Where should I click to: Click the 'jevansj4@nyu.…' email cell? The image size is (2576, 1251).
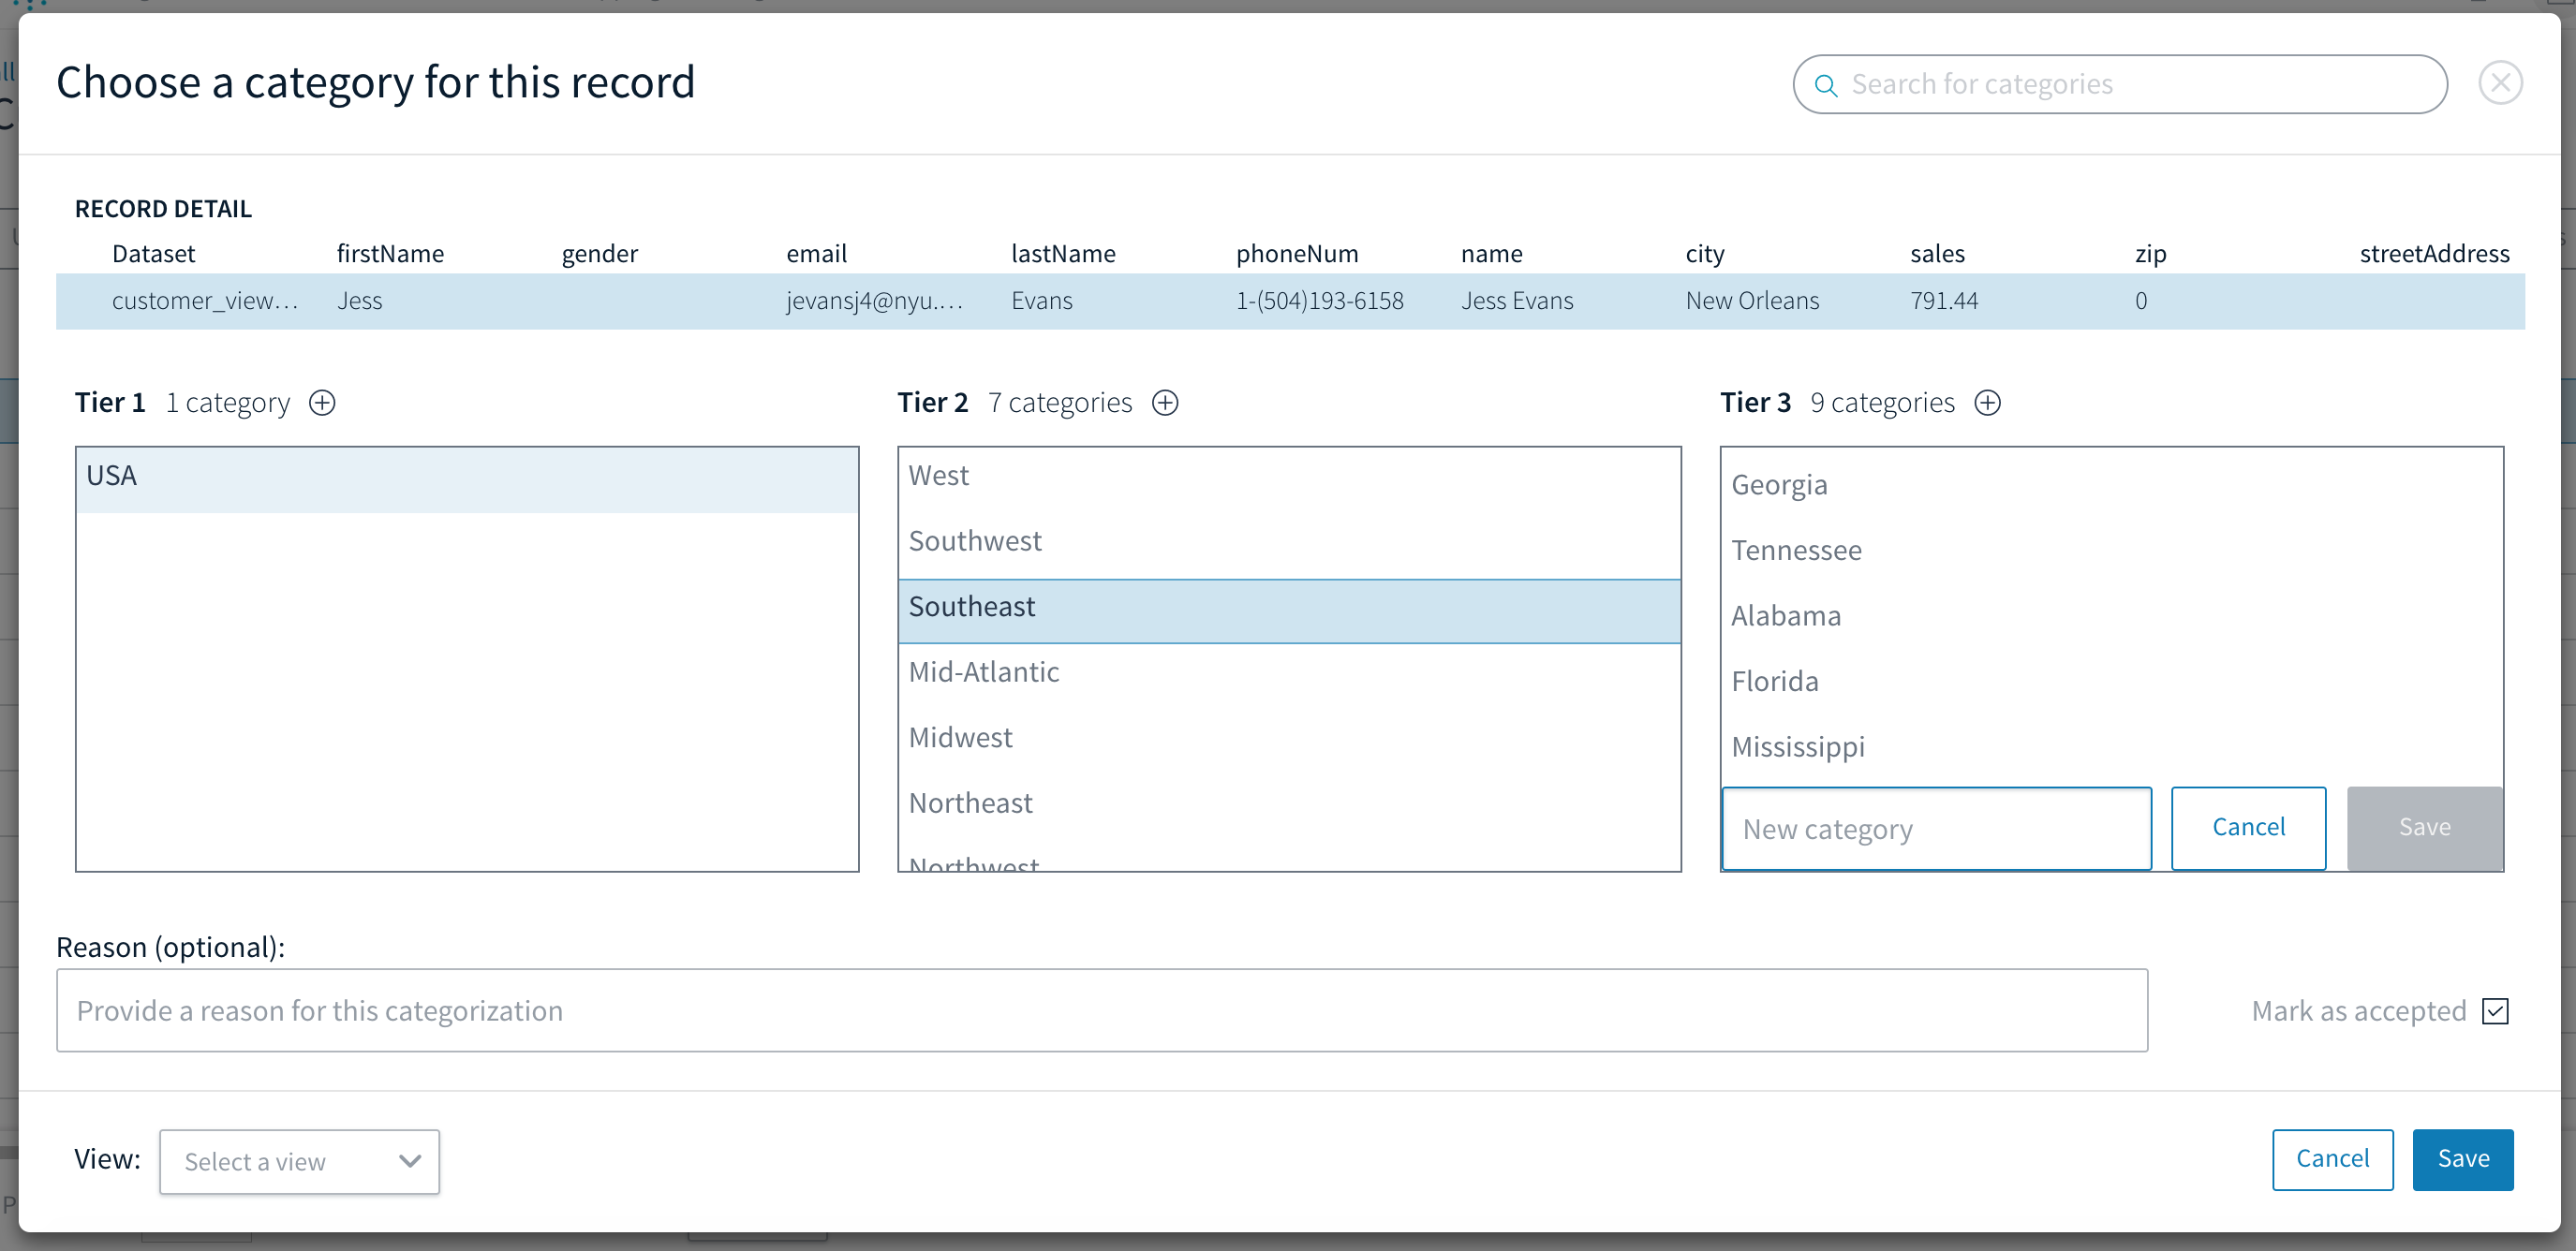[x=875, y=301]
